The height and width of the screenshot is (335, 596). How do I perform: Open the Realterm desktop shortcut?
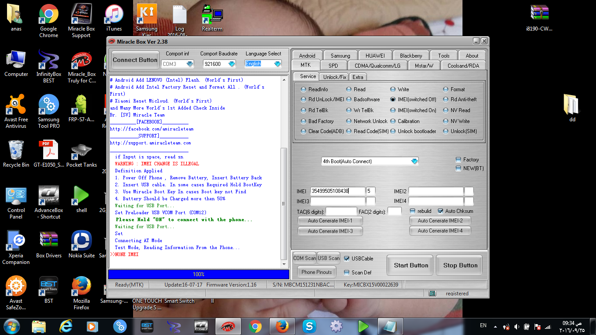212,17
